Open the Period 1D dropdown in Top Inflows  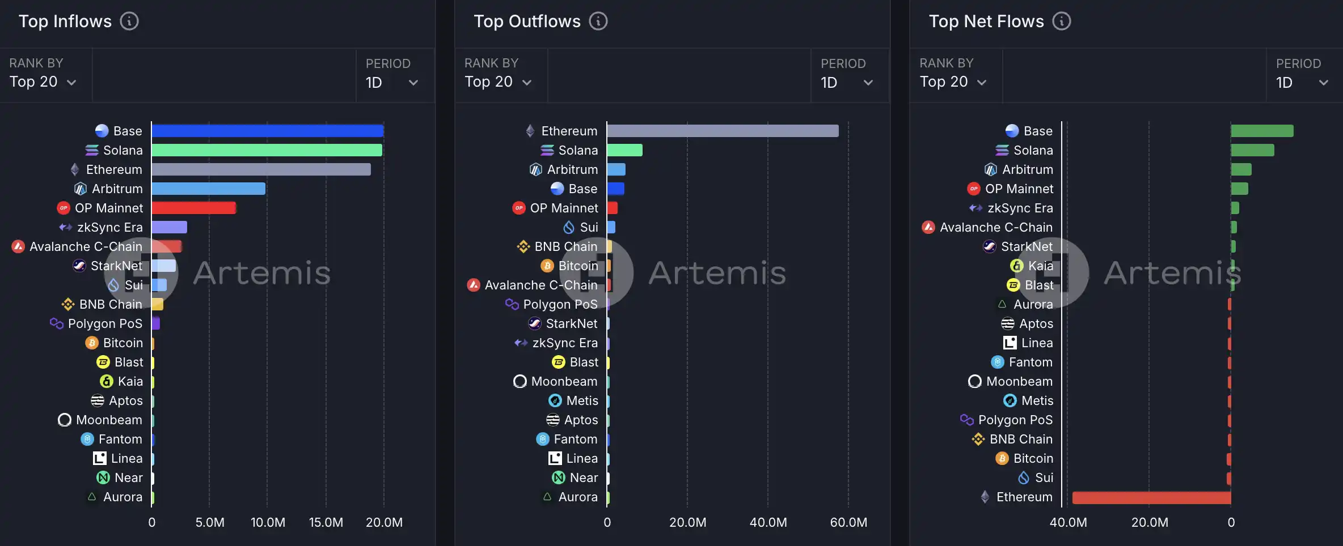click(x=392, y=83)
